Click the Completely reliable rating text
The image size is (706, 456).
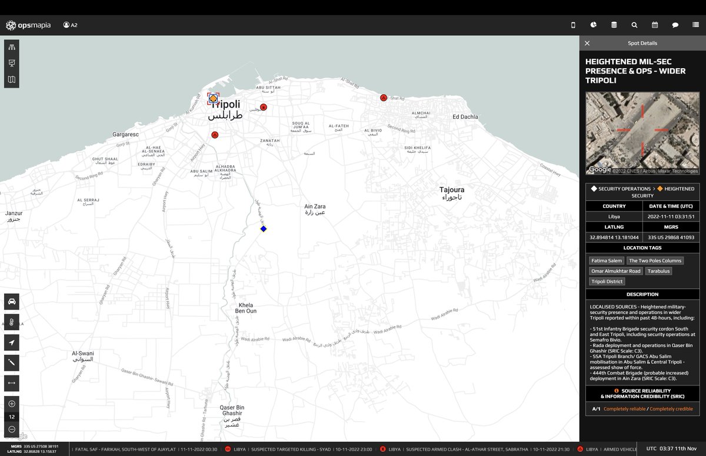(624, 409)
